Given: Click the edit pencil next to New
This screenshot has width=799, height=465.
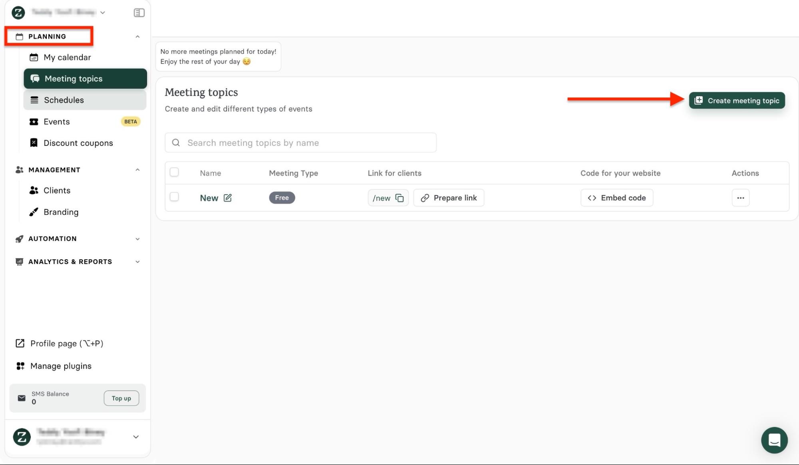Looking at the screenshot, I should 227,198.
